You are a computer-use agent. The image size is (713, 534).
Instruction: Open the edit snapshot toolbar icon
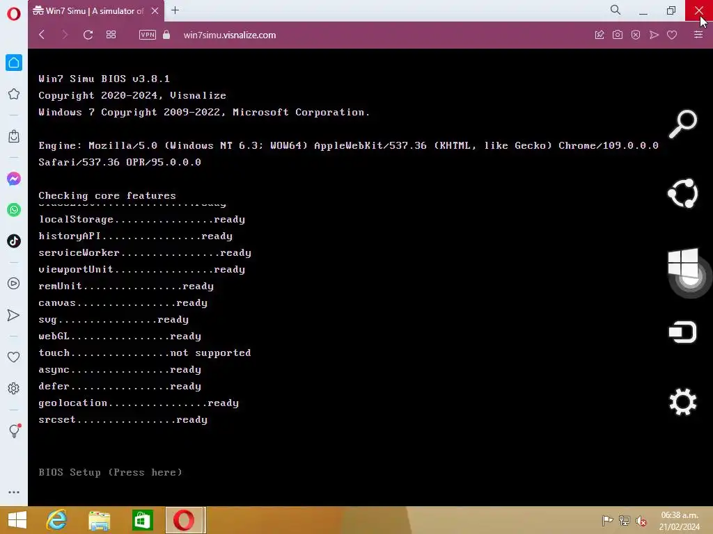(600, 35)
